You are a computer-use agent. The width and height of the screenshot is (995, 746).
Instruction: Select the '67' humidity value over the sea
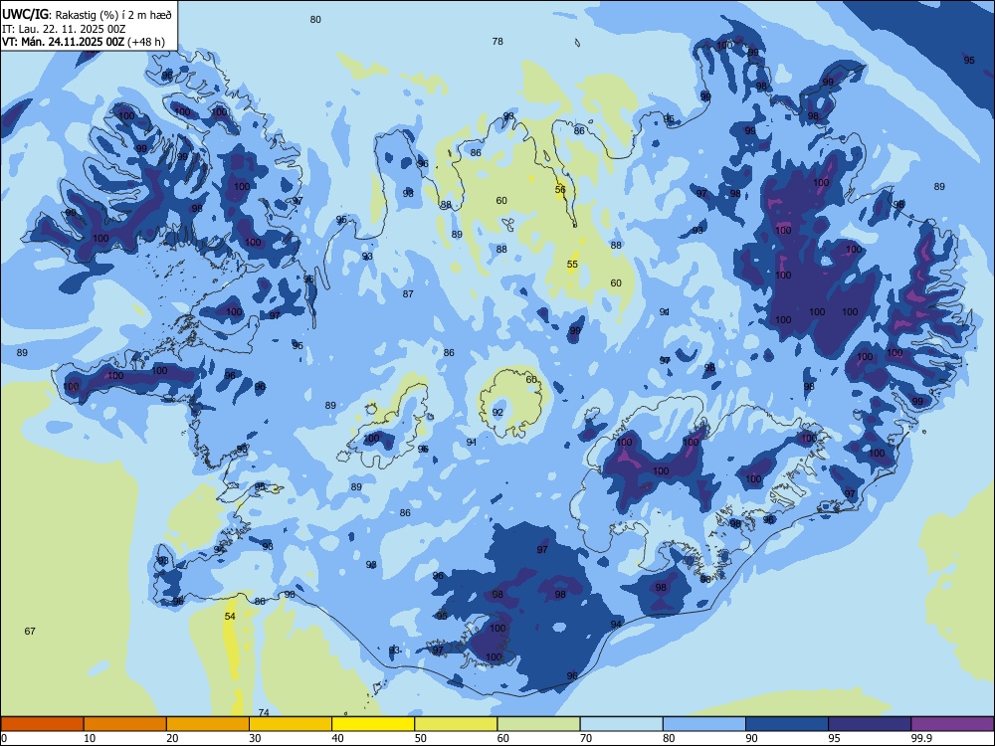click(30, 631)
